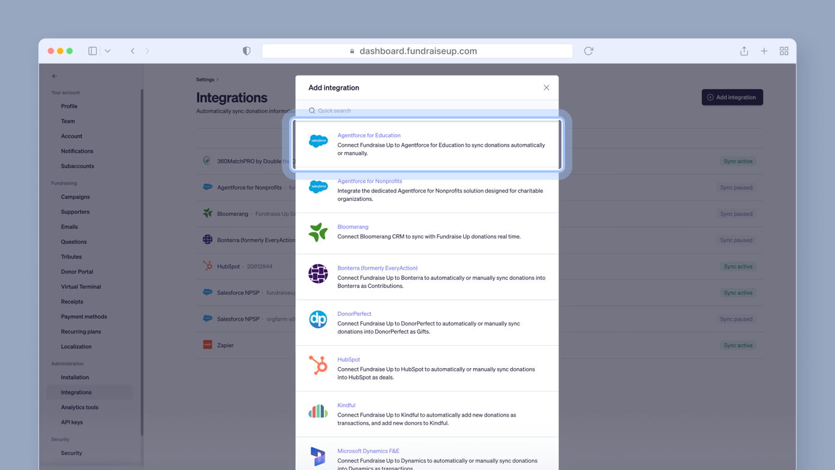Go back with Safari back arrow
The image size is (835, 470).
click(x=133, y=51)
